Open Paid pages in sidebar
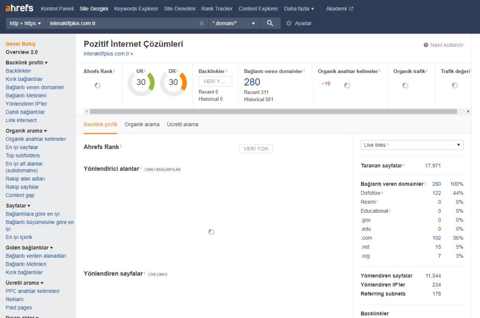 pyautogui.click(x=19, y=308)
